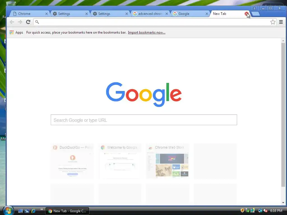This screenshot has width=287, height=215.
Task: Close the Google tab
Action: click(207, 14)
